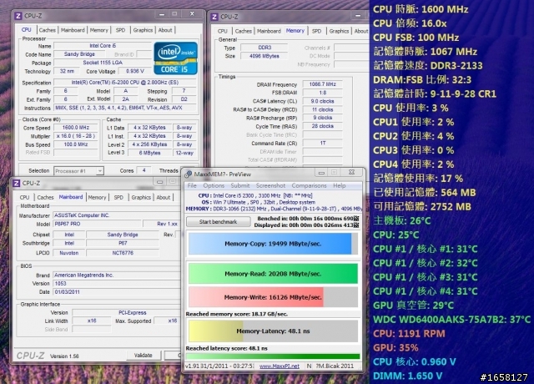Click the Memory-Write 16126 MByte/sec bar

tap(273, 297)
